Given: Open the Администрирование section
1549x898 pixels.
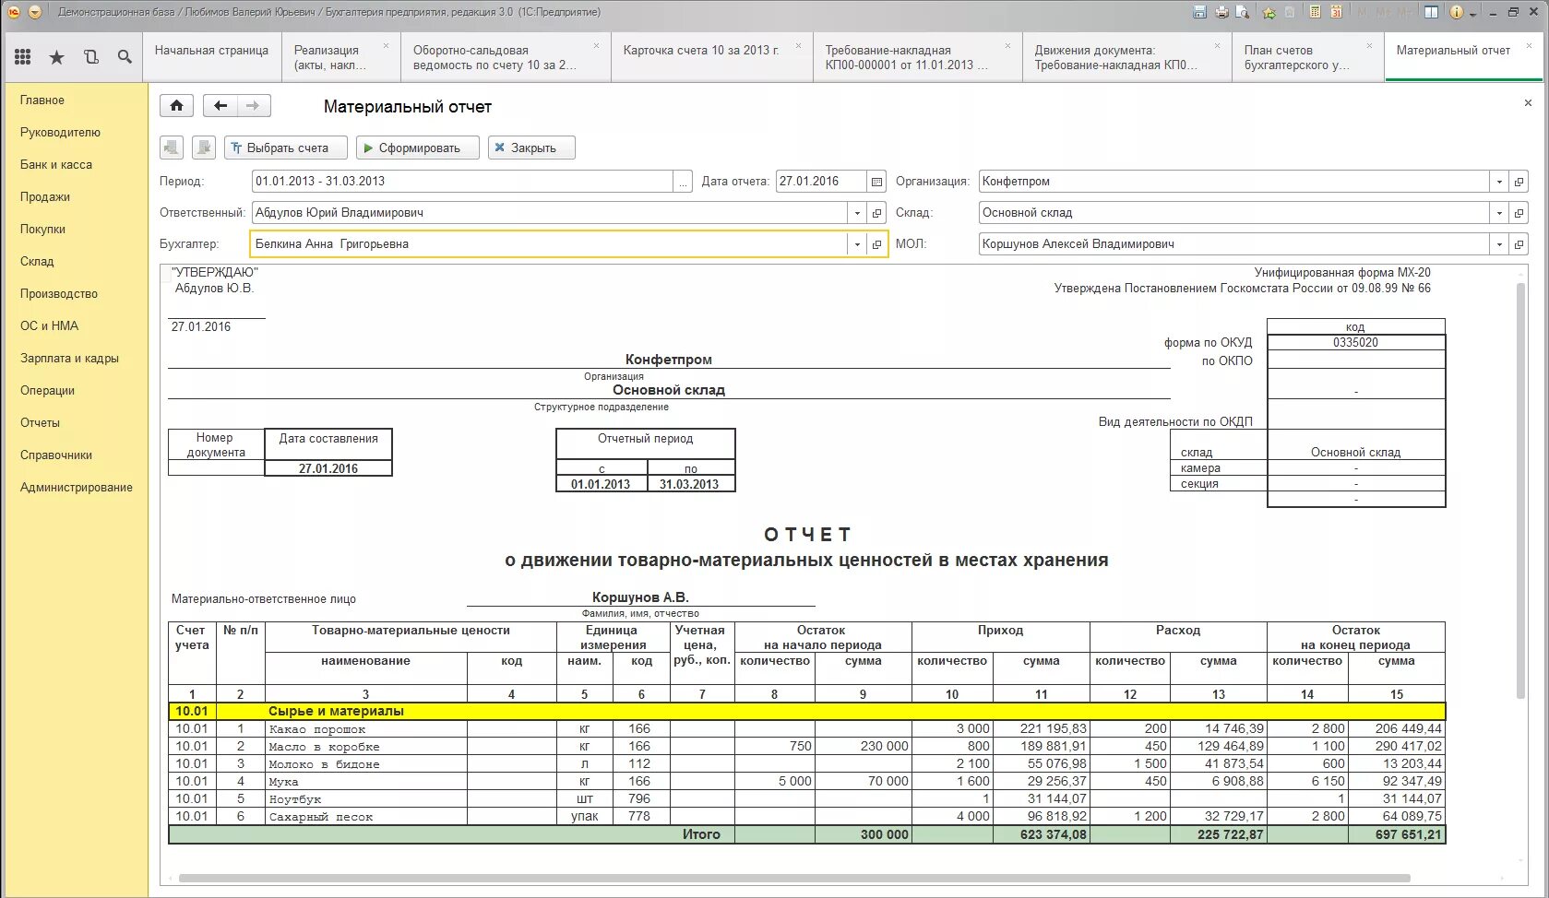Looking at the screenshot, I should click(x=77, y=488).
